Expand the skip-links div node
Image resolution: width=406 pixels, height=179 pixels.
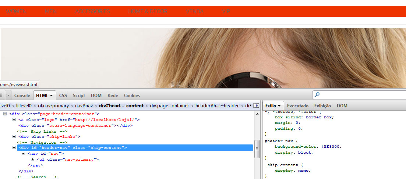[14, 137]
